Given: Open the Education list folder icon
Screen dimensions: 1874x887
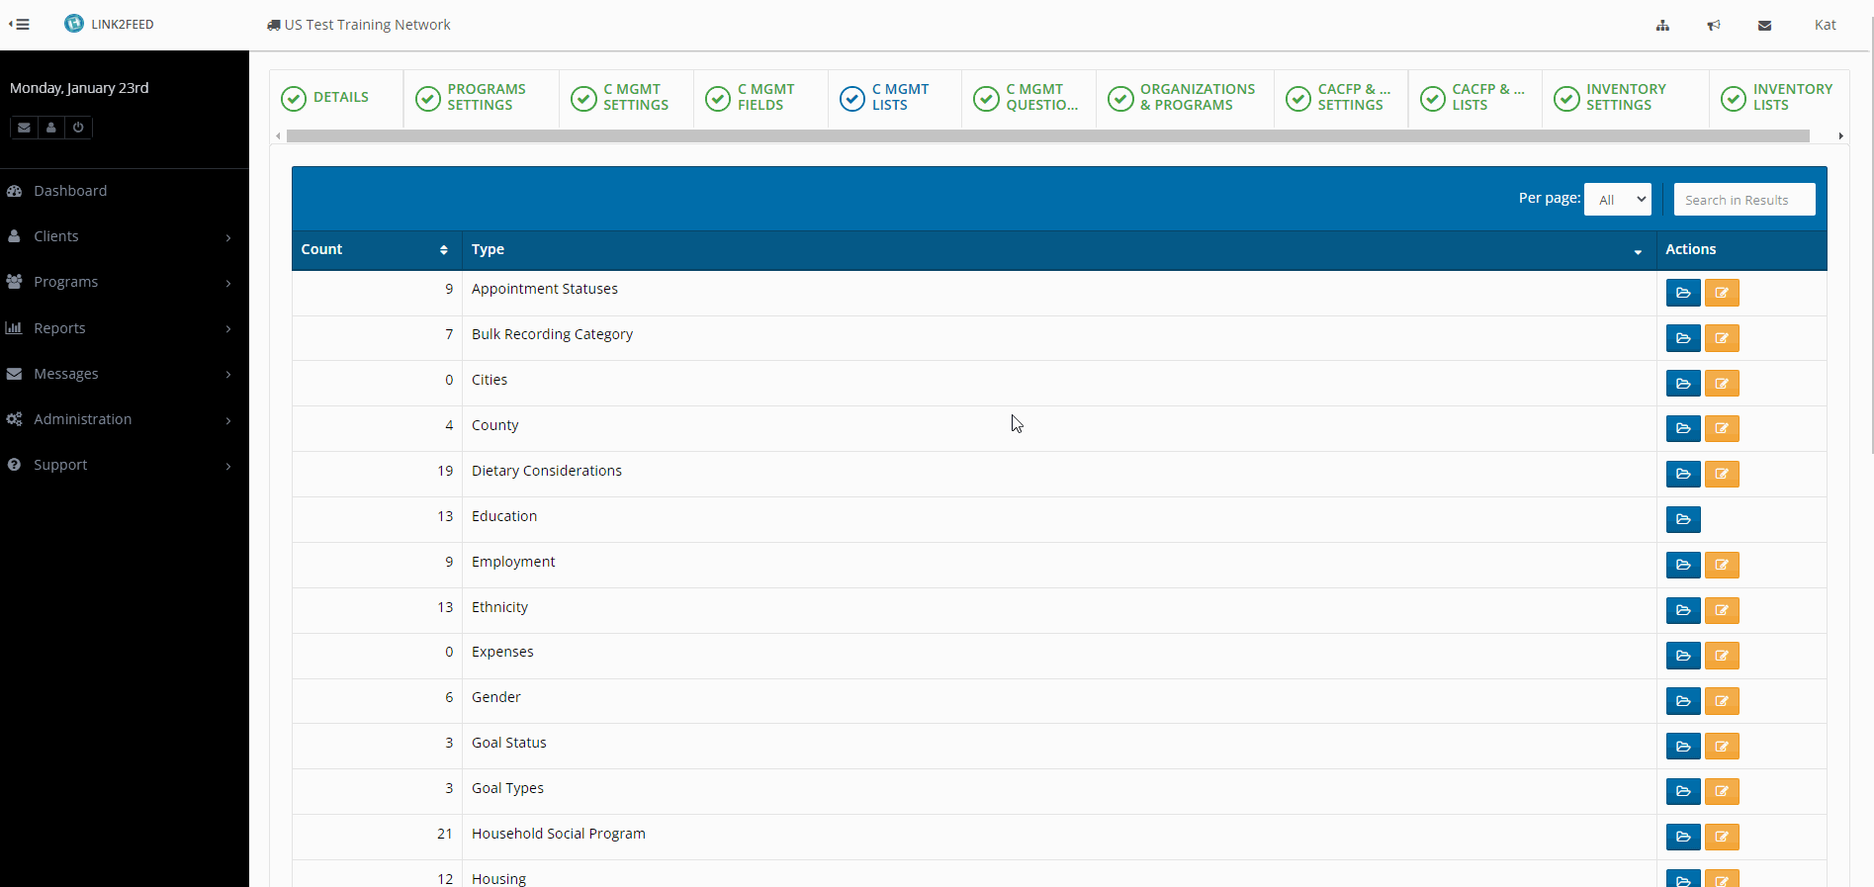Looking at the screenshot, I should point(1682,520).
